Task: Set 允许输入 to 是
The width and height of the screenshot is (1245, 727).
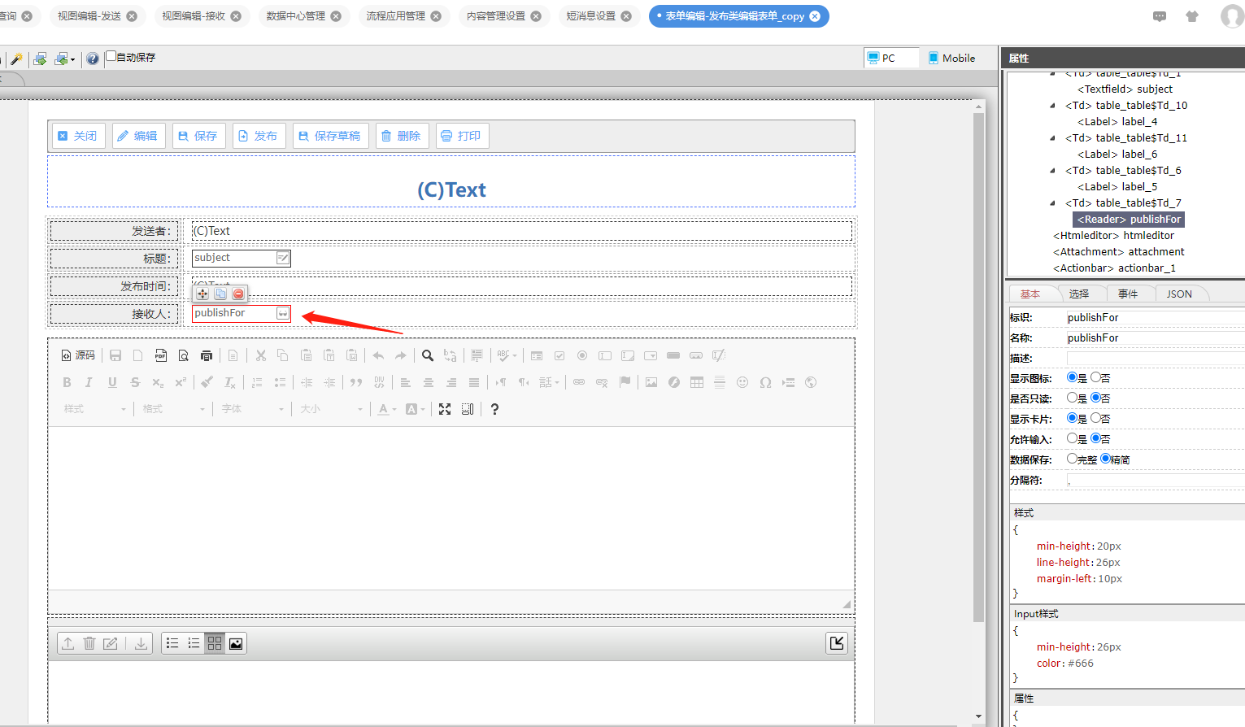Action: point(1072,438)
